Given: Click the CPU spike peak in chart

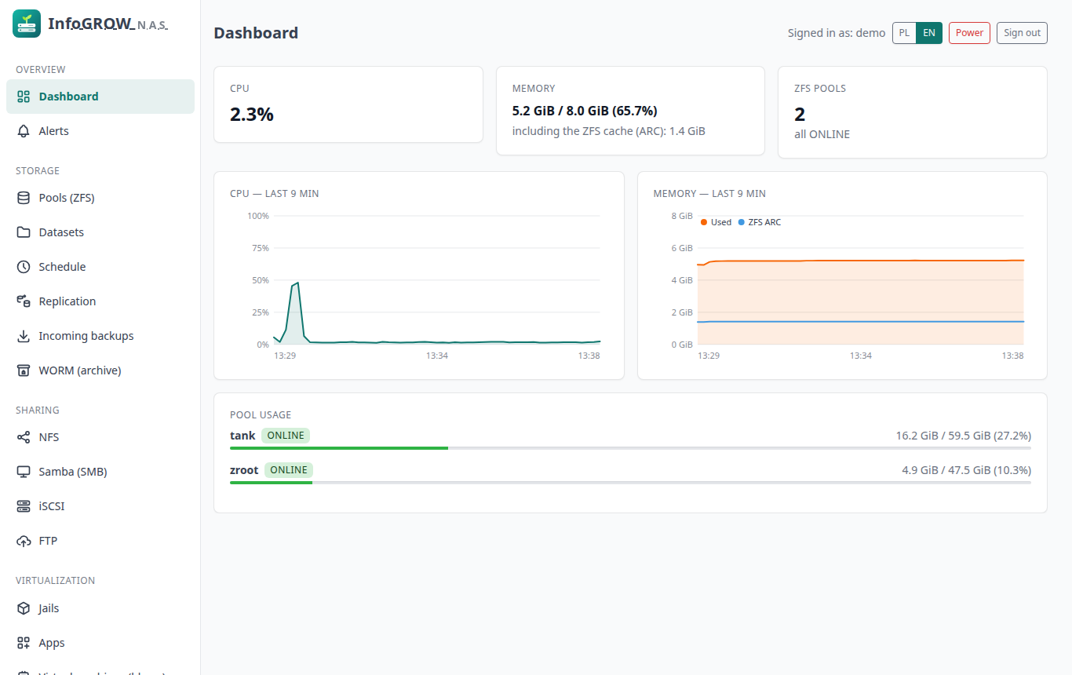Looking at the screenshot, I should click(297, 283).
